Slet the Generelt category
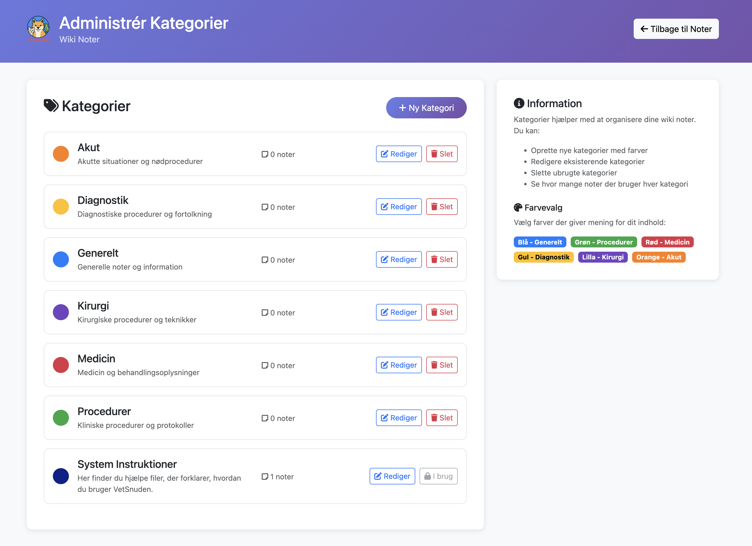 (441, 259)
